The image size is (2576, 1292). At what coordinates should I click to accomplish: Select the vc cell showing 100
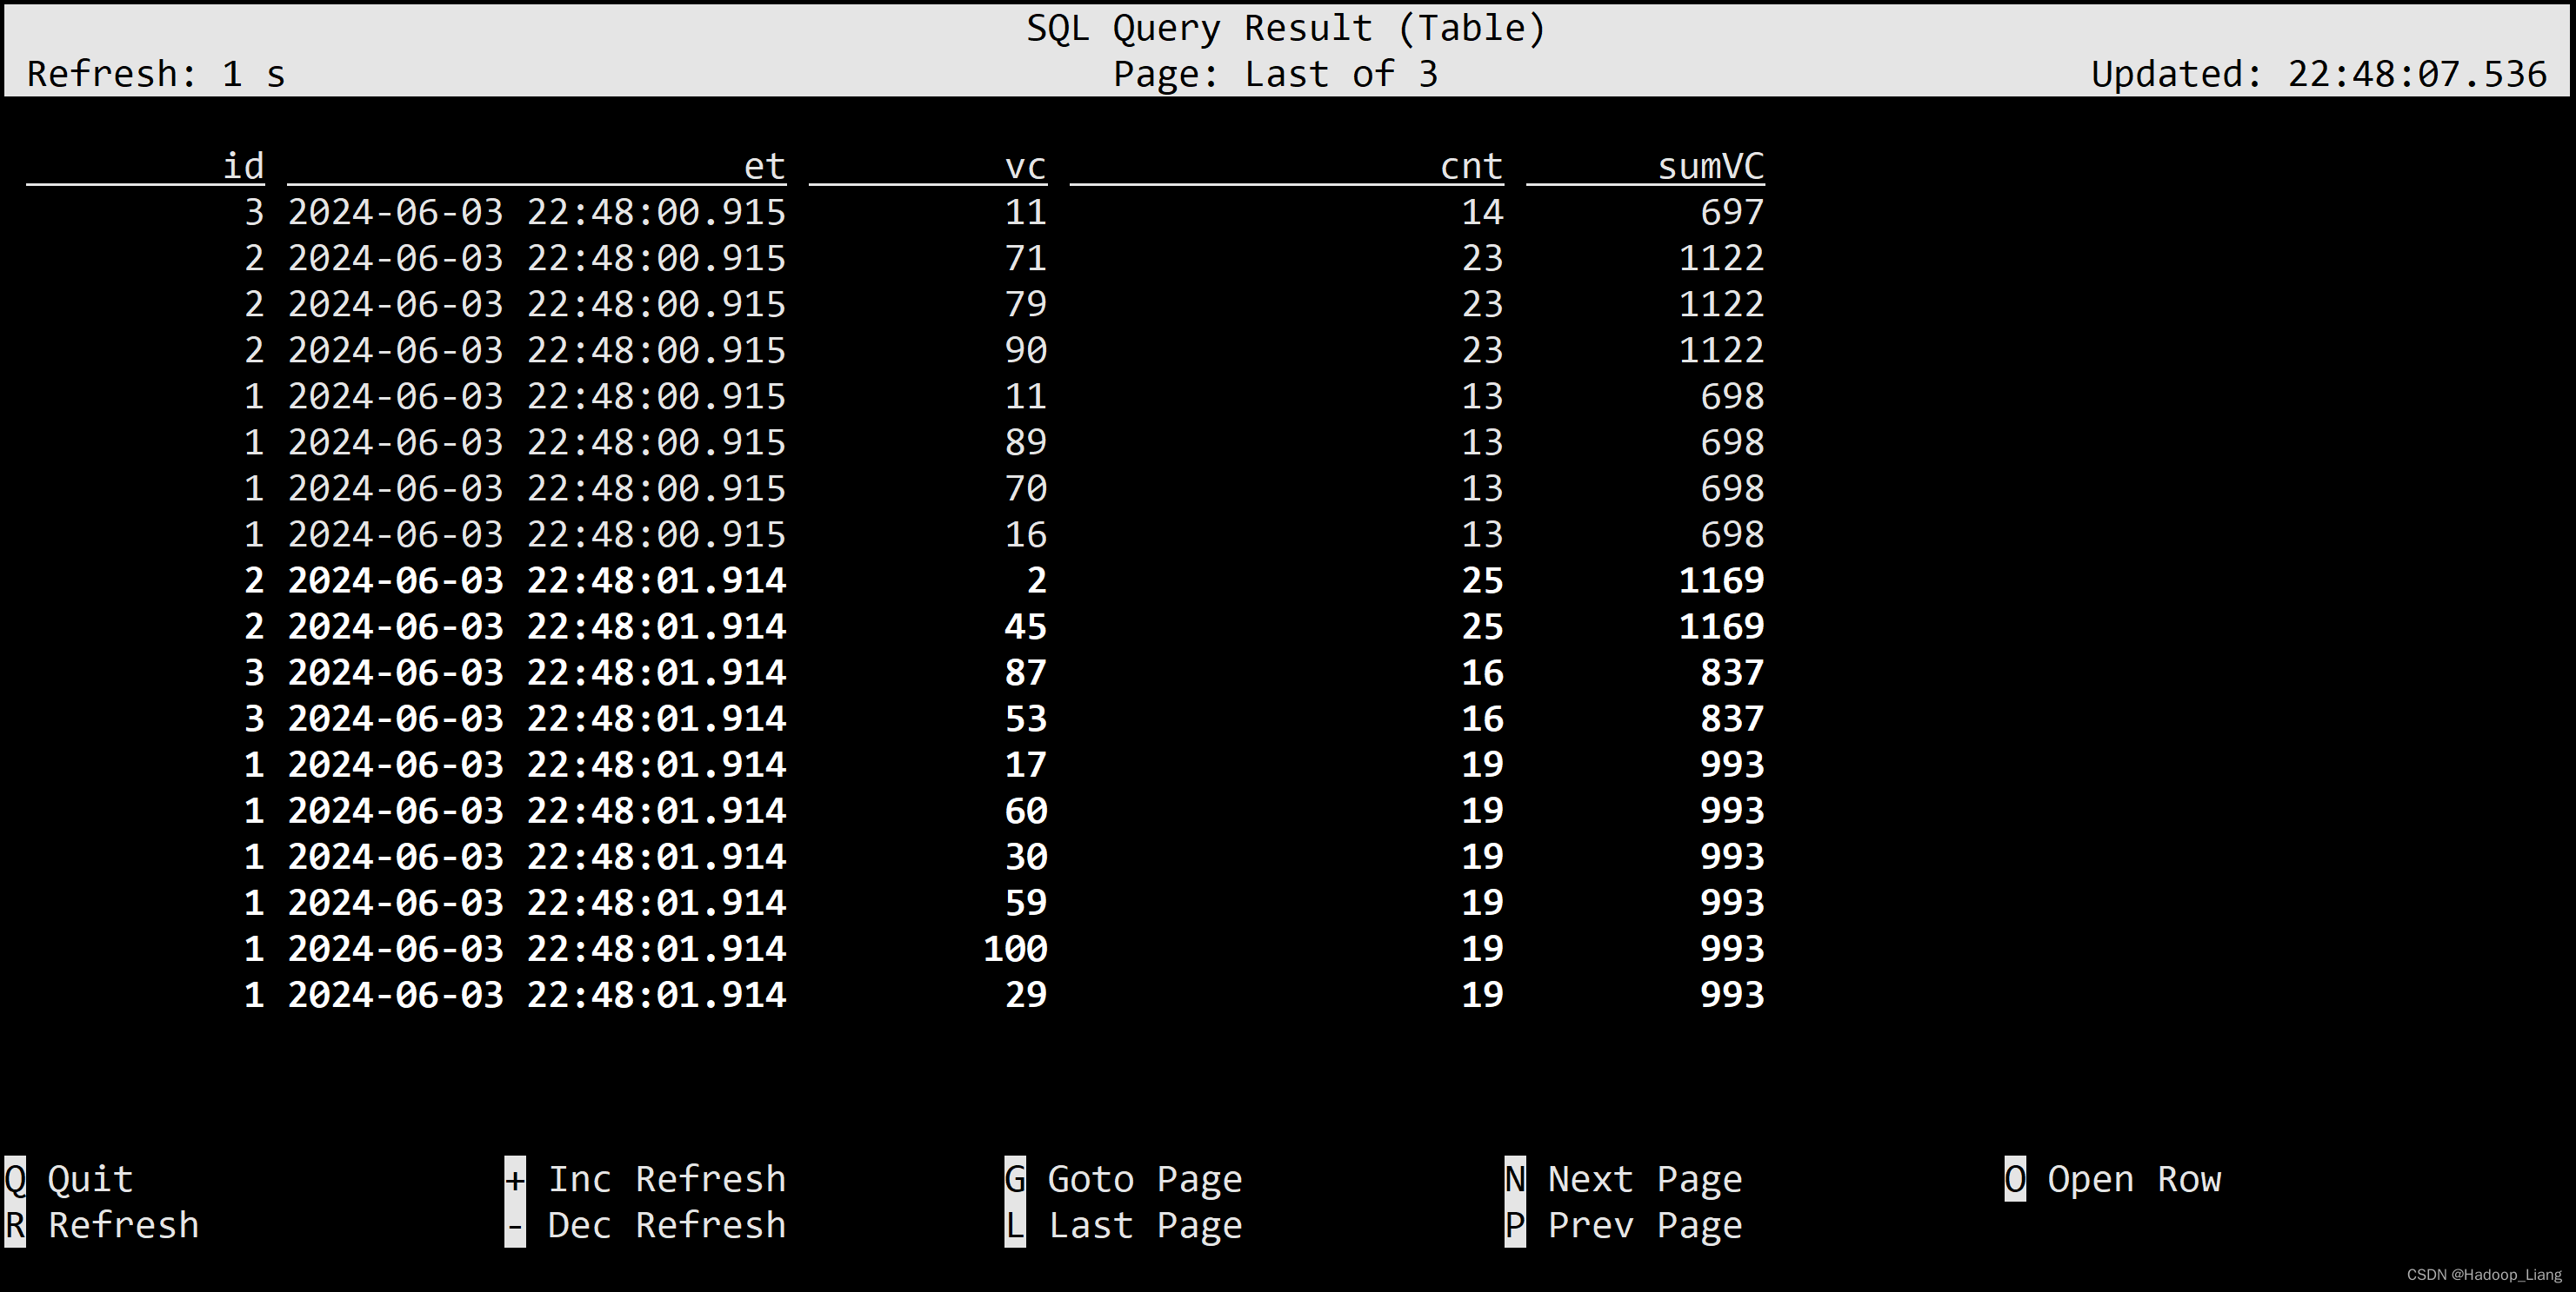[x=1015, y=948]
